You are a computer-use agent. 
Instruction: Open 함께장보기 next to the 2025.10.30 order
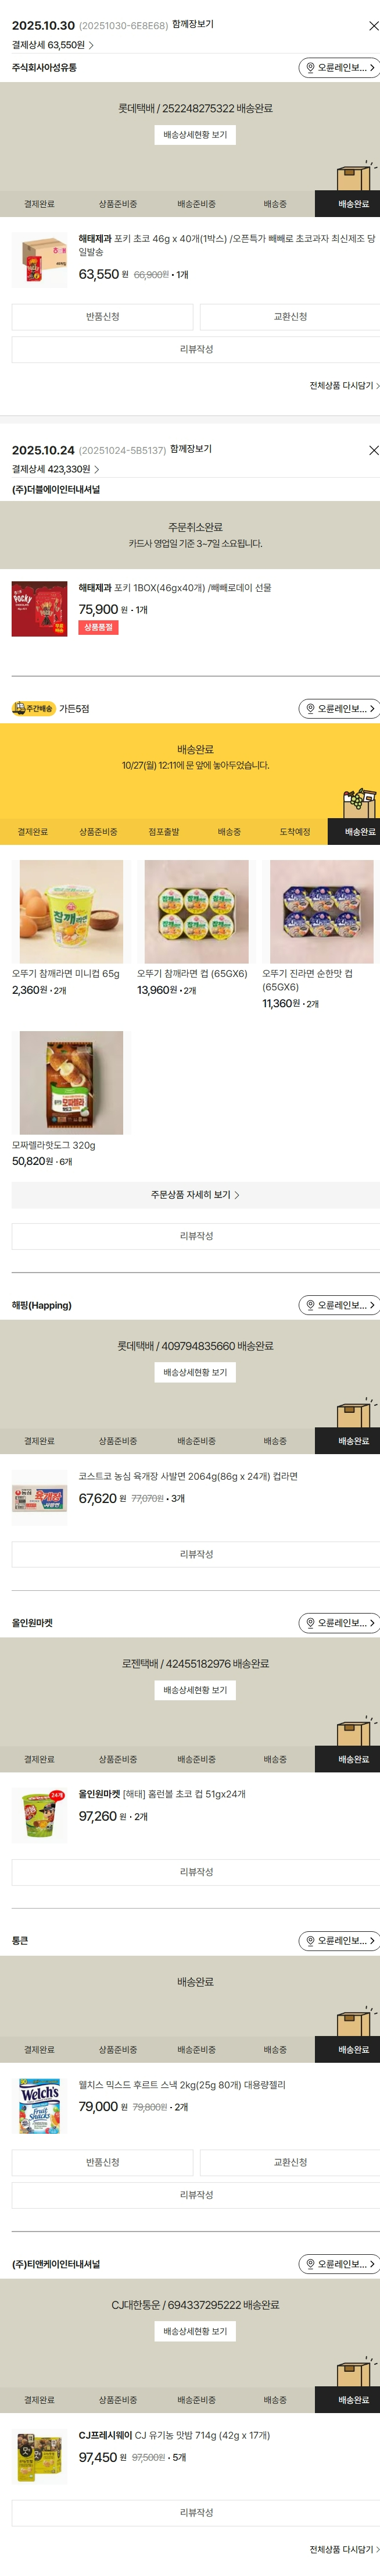[192, 24]
